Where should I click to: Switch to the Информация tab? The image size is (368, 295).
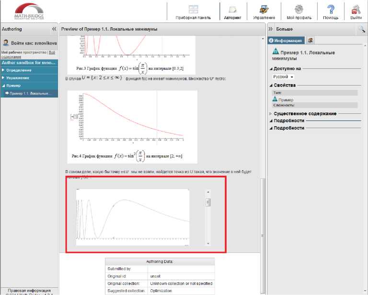pyautogui.click(x=286, y=41)
